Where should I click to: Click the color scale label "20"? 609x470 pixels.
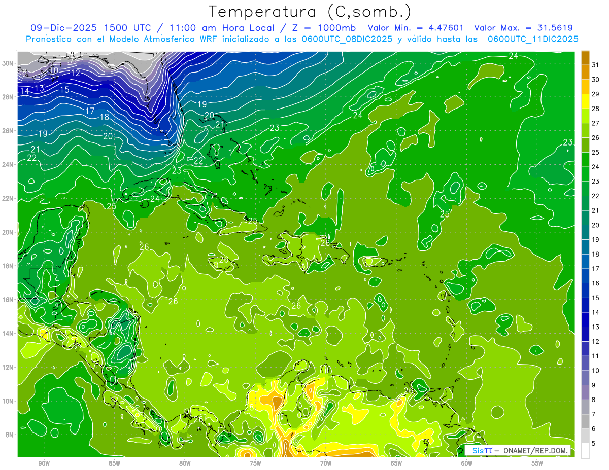tap(596, 225)
